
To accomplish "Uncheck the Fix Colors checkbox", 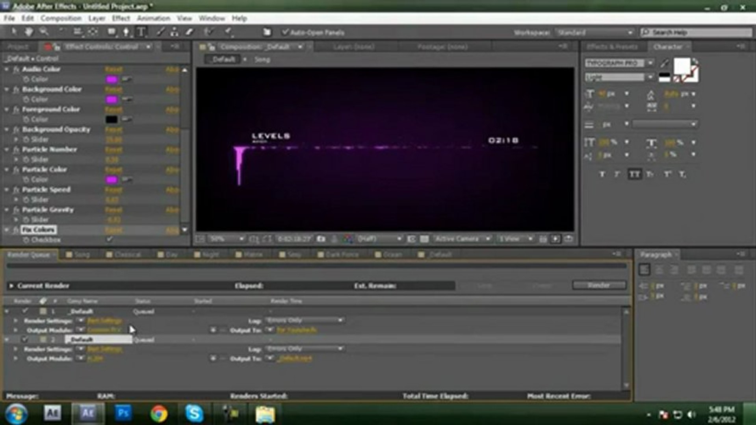I will [x=110, y=239].
